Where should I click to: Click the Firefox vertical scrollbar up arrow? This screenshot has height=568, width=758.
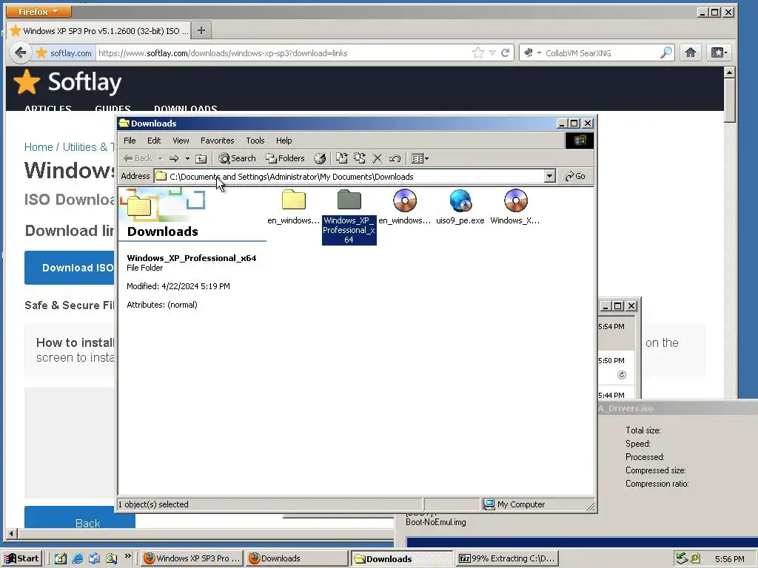coord(729,73)
